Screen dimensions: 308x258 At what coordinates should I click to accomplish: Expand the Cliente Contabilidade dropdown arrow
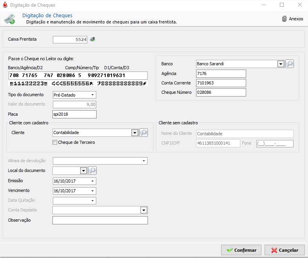tap(135, 133)
